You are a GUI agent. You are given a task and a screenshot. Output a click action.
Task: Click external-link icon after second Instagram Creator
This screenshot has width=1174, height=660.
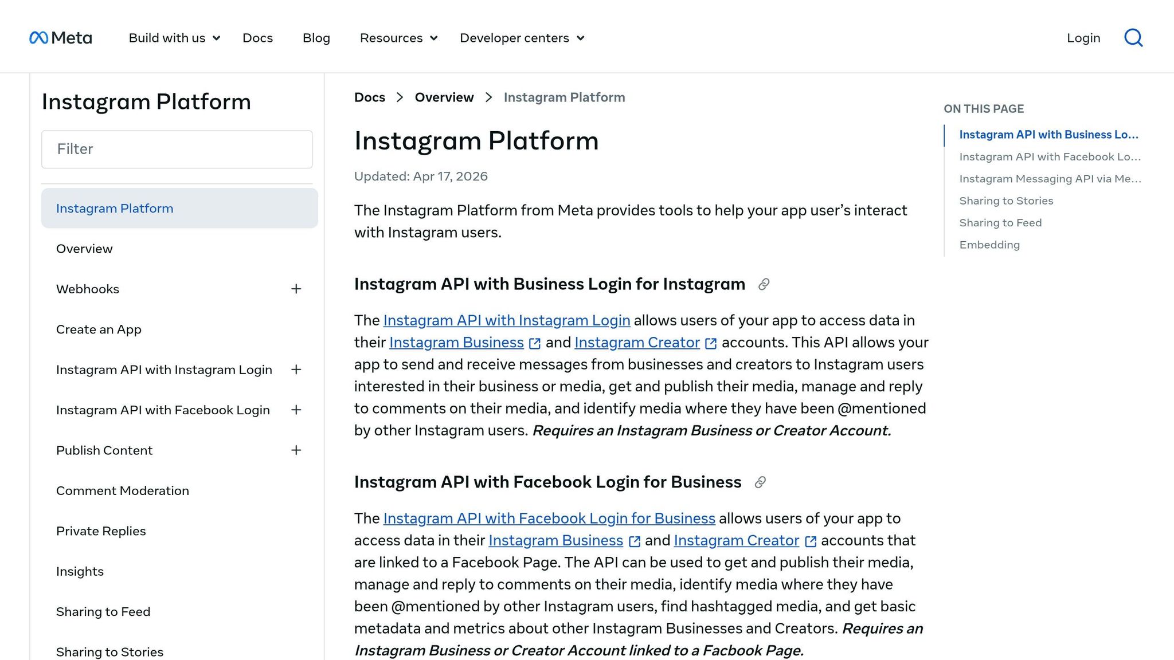[811, 541]
